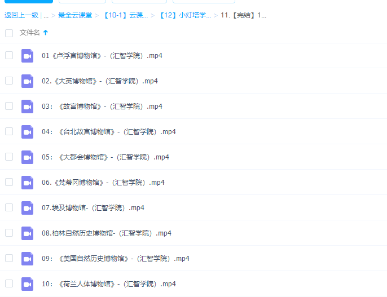The image size is (387, 297).
Task: Open the 【12】小灯塔学 breadcrumb folder
Action: (184, 15)
